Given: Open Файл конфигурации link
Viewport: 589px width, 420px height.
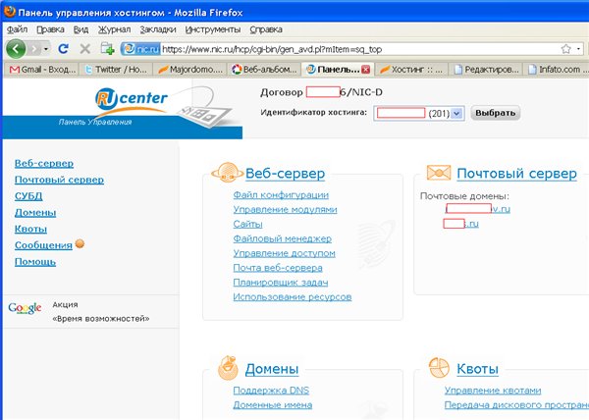Looking at the screenshot, I should [x=281, y=195].
